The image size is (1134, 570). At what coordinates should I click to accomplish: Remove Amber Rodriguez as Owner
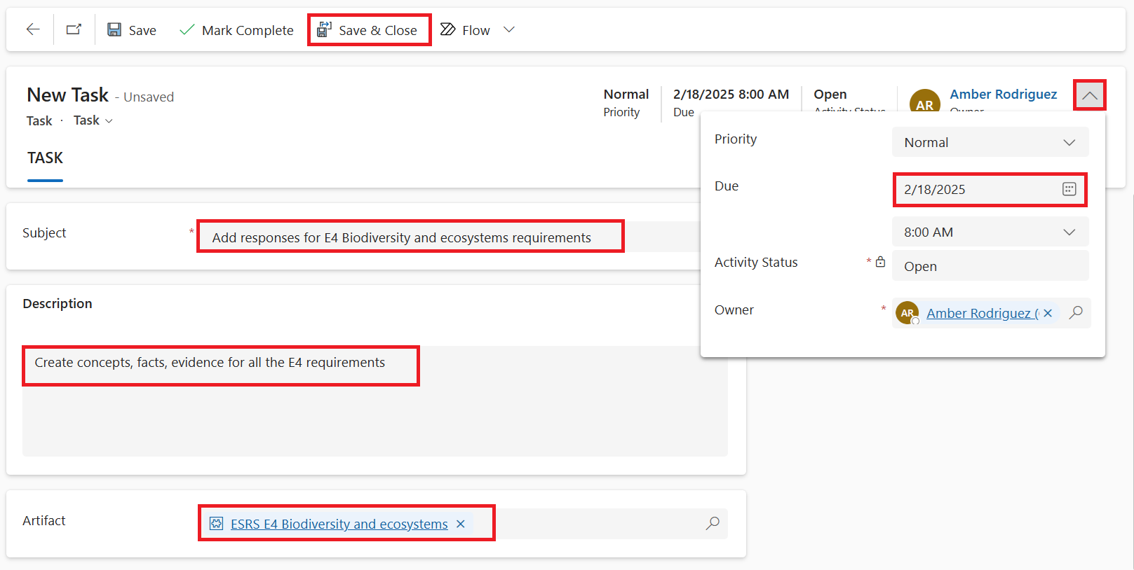point(1048,313)
